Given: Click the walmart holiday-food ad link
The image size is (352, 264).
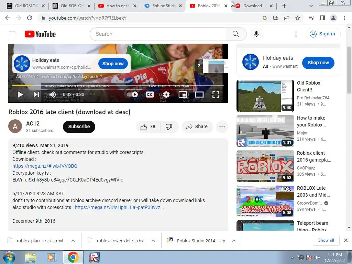Looking at the screenshot, I should coord(72,77).
